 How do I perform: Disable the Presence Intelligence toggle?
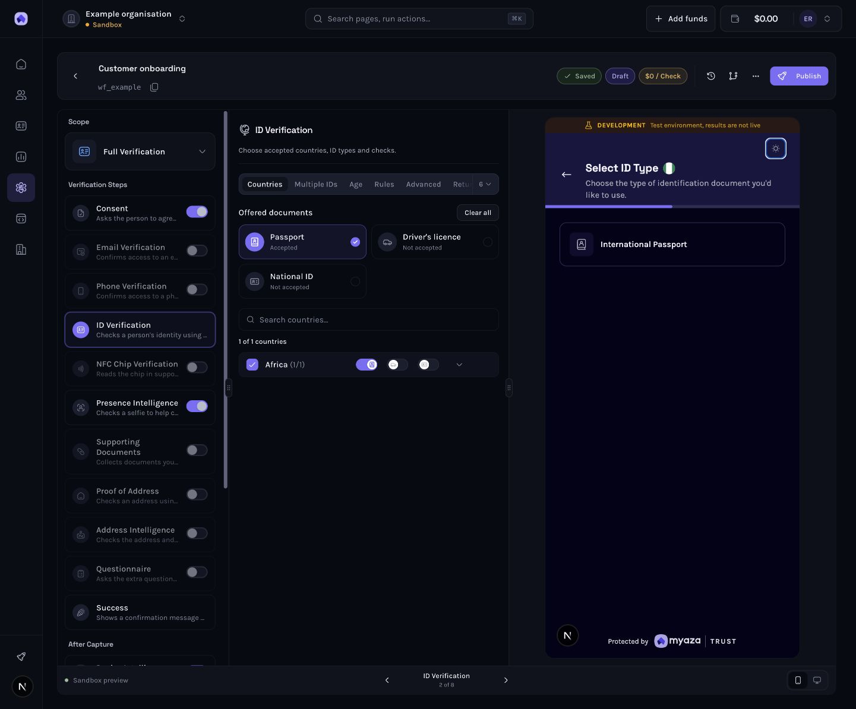[x=197, y=406]
